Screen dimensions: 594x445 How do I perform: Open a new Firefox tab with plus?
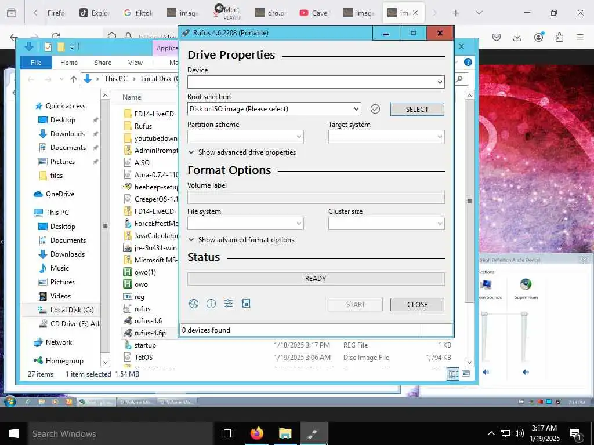[x=456, y=13]
